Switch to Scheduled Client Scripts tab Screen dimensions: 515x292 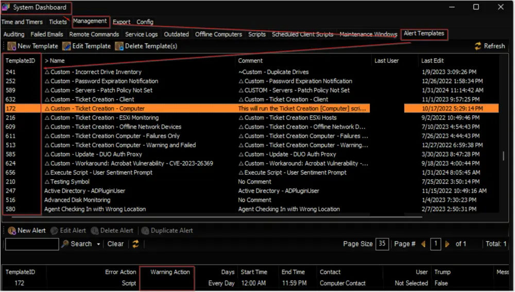click(302, 34)
